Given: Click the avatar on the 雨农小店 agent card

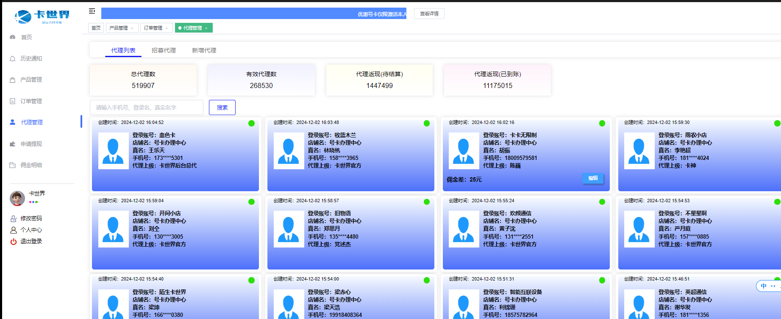Looking at the screenshot, I should pos(639,151).
